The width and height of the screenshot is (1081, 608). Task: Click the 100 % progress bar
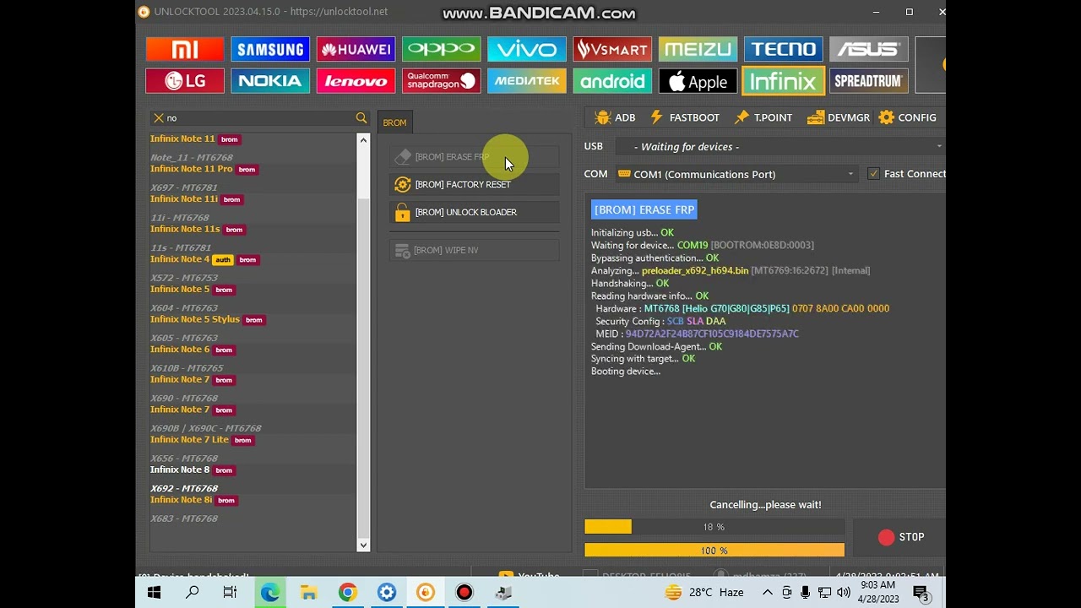714,551
